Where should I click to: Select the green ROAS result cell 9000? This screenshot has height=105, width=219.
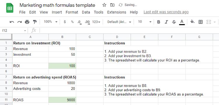[x=62, y=100]
